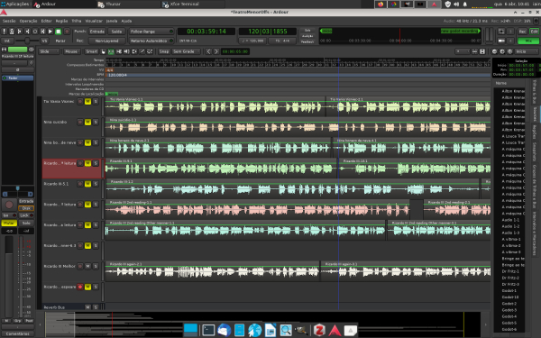Select the Draw pencil tool
This screenshot has width=541, height=338.
click(x=142, y=51)
